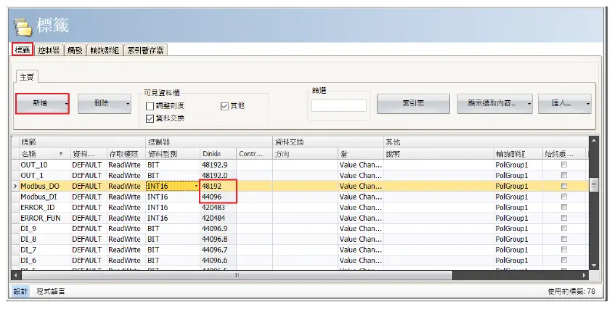Toggle the 始終處 checkbox for DI_9
The height and width of the screenshot is (310, 612).
(x=564, y=229)
